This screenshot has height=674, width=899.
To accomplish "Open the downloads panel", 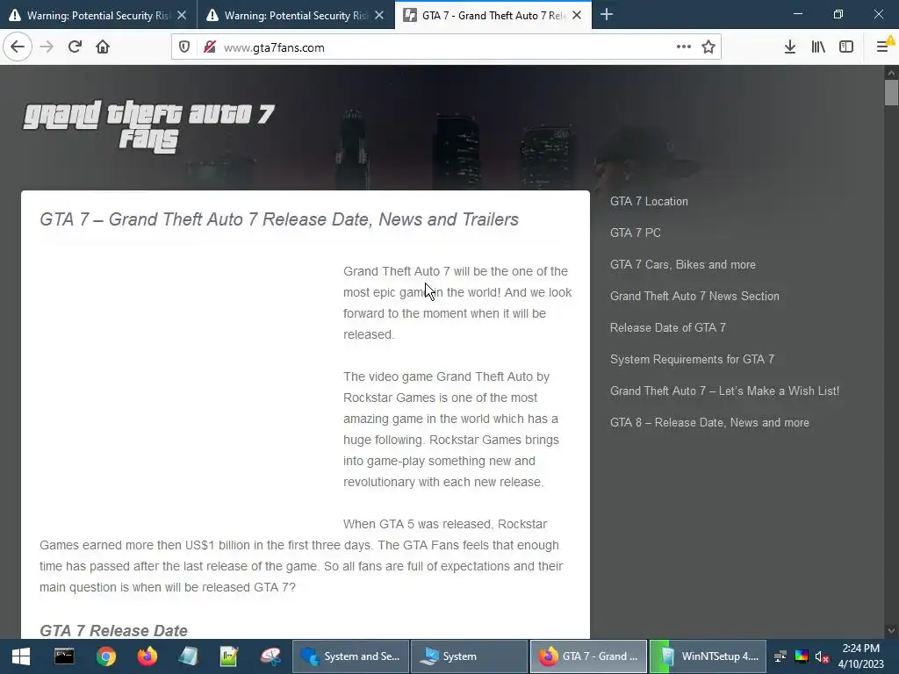I will pos(789,47).
